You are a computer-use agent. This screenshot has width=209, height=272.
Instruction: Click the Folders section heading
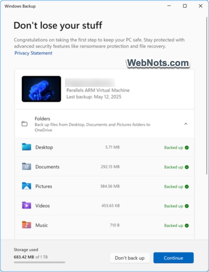pos(42,119)
